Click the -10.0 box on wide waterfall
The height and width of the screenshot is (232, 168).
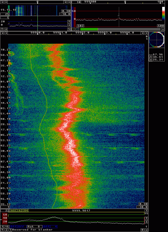point(65,14)
